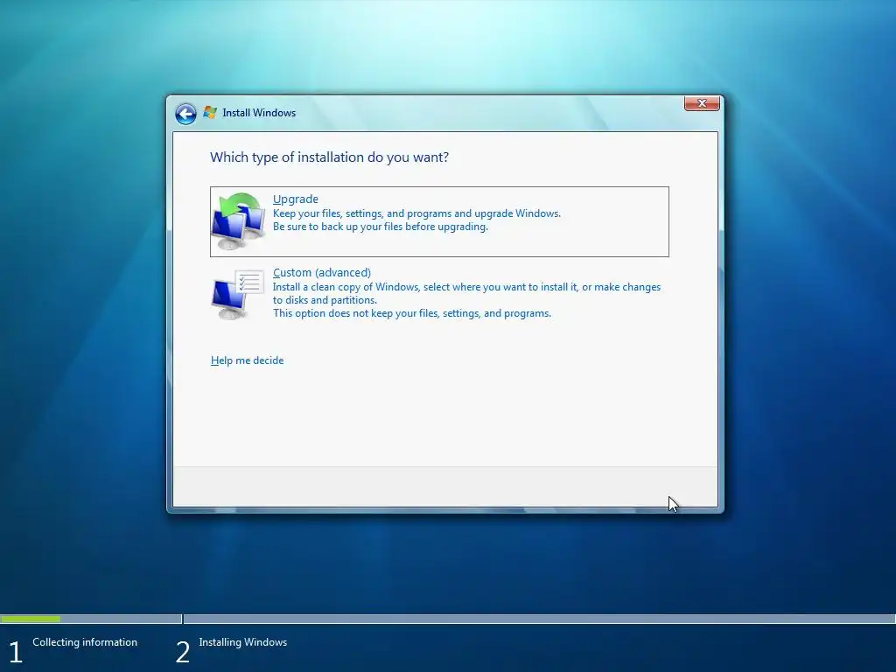This screenshot has height=672, width=896.
Task: Click the Windows flag icon in title bar
Action: [210, 113]
